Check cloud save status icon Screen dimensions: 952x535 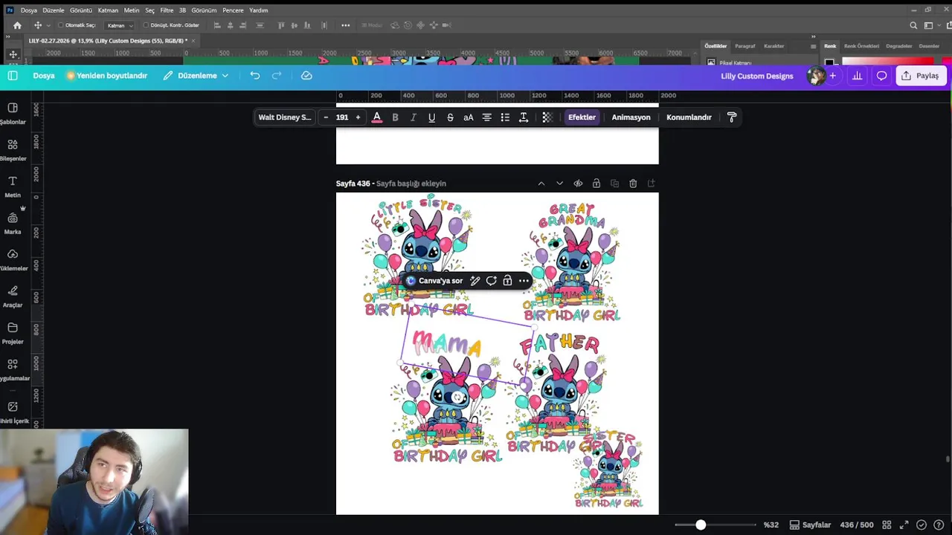(x=306, y=76)
